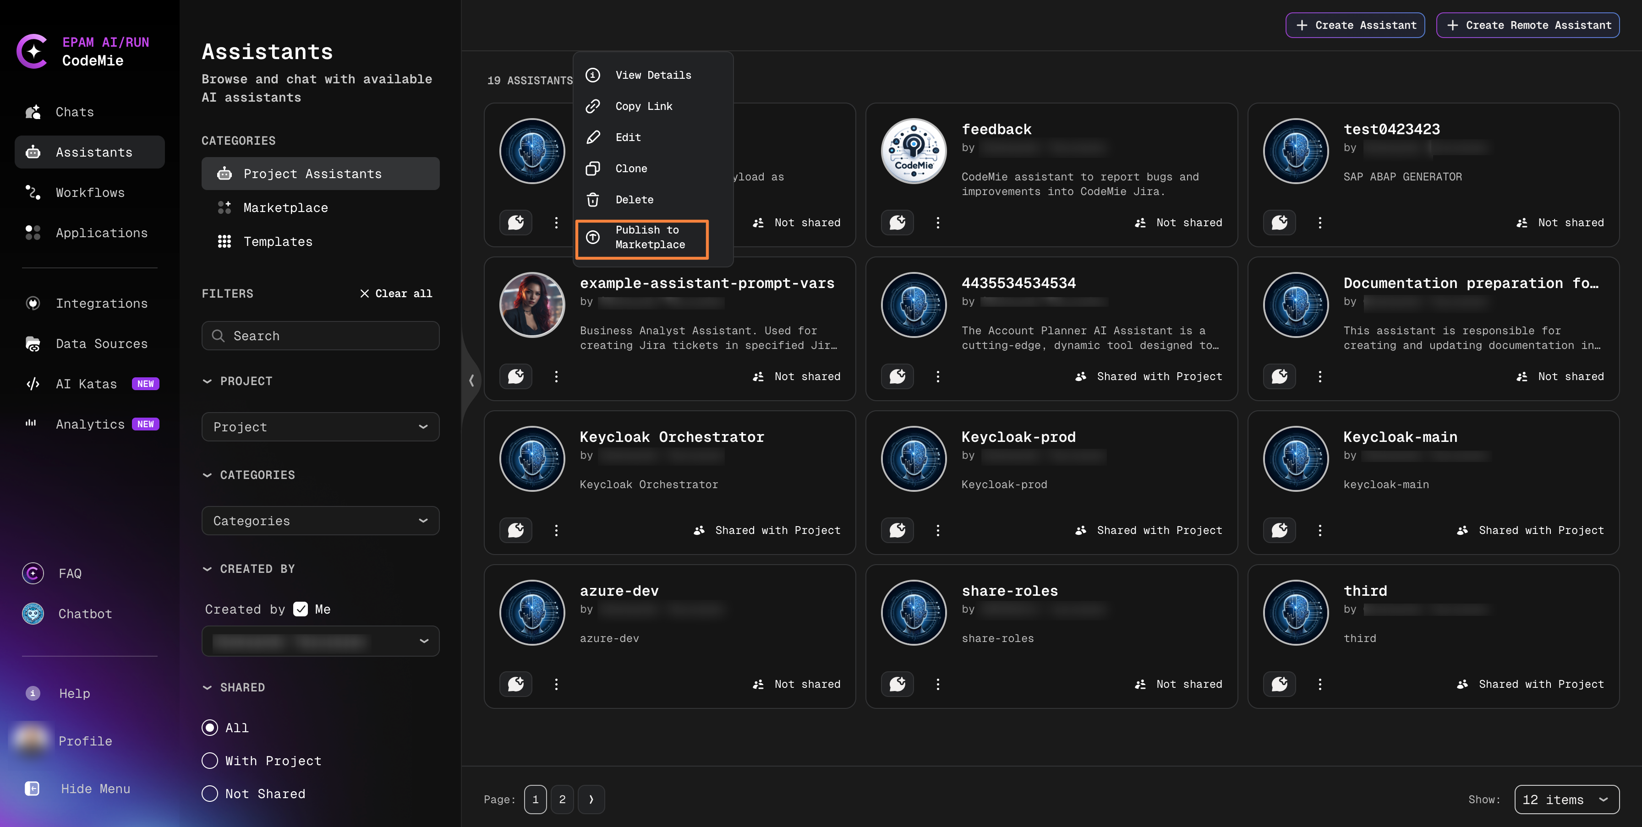Screen dimensions: 1642x827
Task: Open the Categories filter dropdown
Action: (x=320, y=521)
